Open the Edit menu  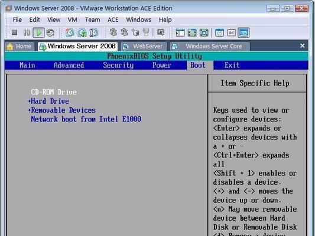[x=34, y=19]
